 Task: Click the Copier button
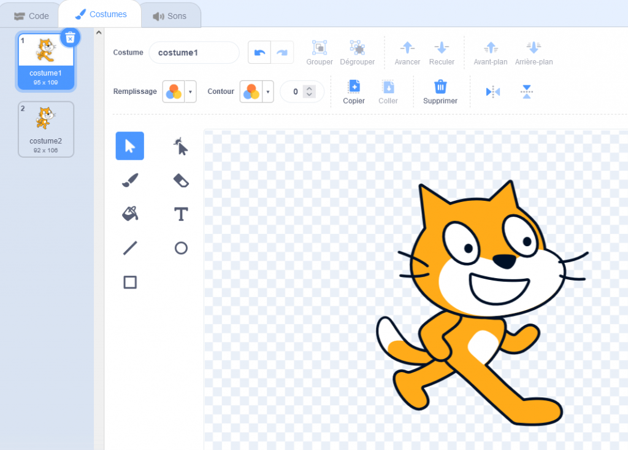(x=354, y=92)
